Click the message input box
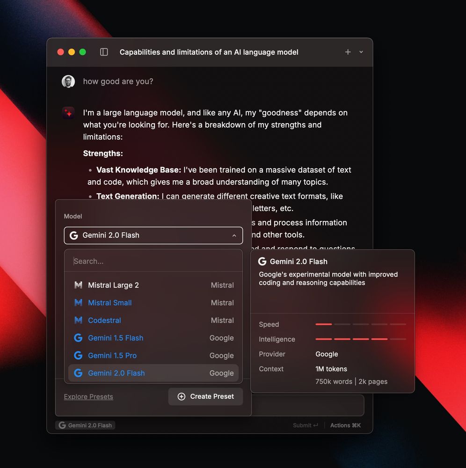This screenshot has width=466, height=468. [x=307, y=405]
